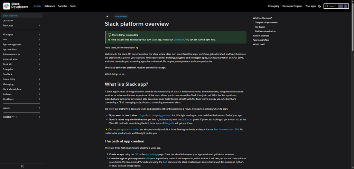354x169 pixels.
Task: Open Your apps from the header
Action: coord(310,6)
